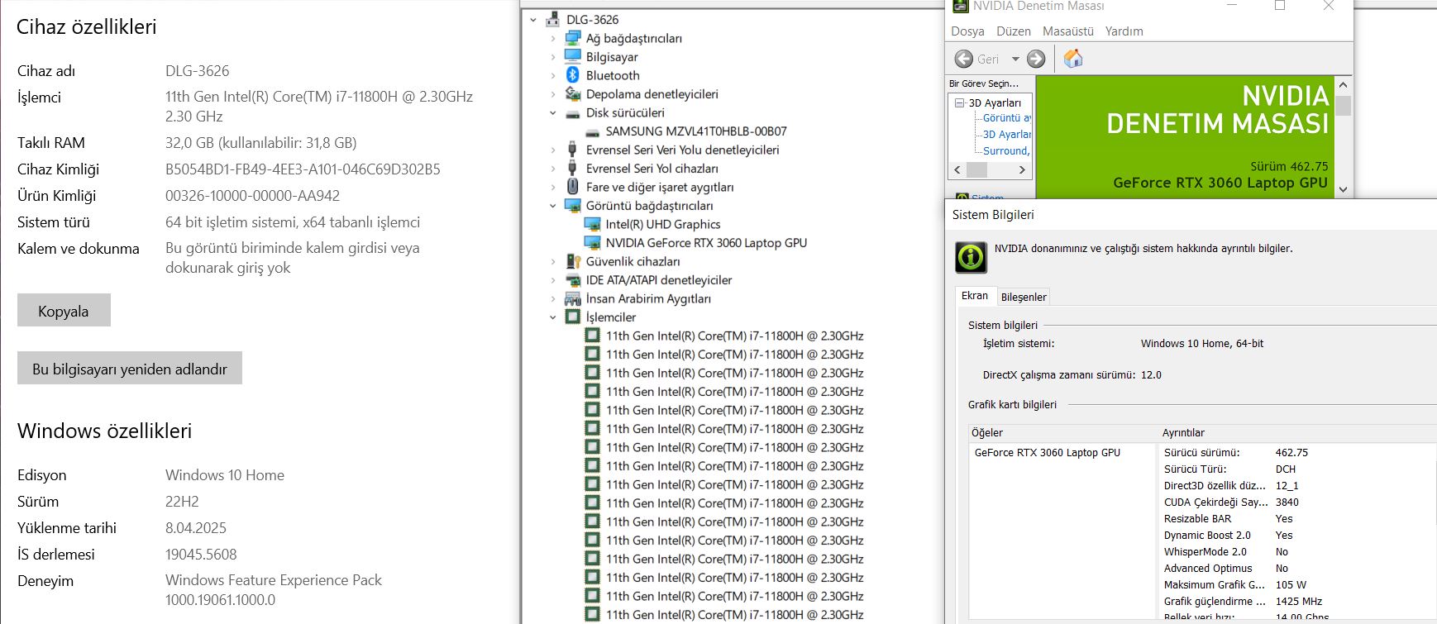Open the Yardım menu

pyautogui.click(x=1124, y=31)
